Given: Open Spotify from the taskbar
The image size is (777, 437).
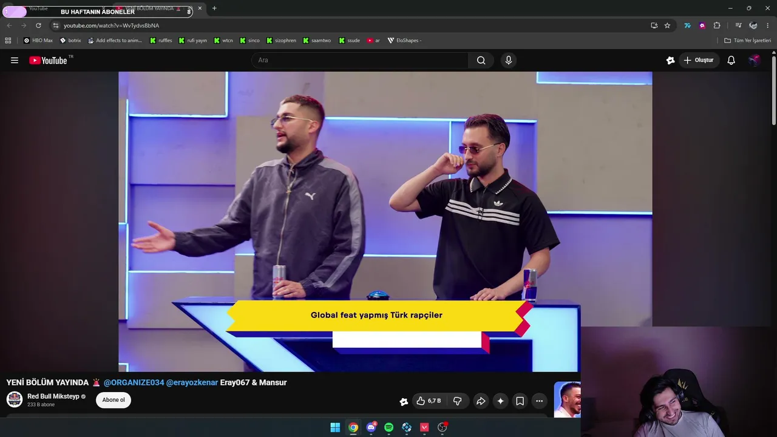Looking at the screenshot, I should click(389, 427).
